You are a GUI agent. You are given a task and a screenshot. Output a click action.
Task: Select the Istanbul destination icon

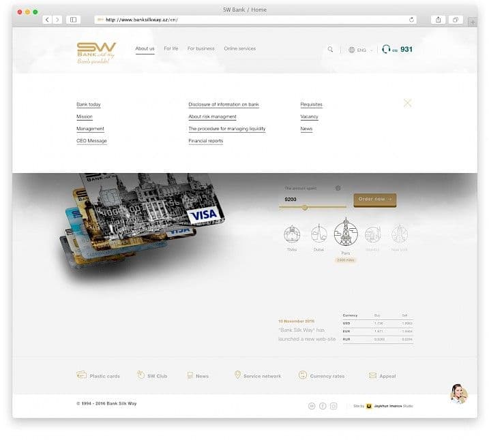tap(372, 234)
